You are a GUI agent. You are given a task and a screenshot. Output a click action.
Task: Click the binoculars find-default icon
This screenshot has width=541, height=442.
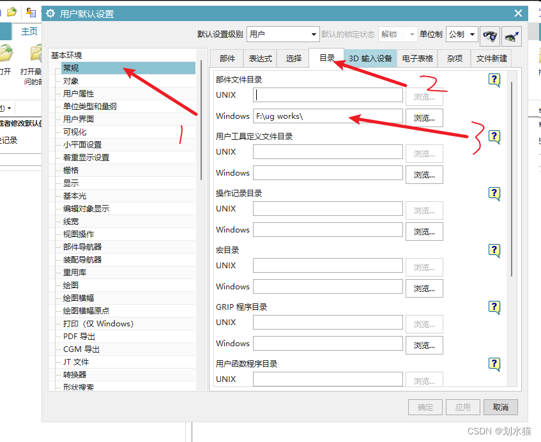[x=490, y=36]
